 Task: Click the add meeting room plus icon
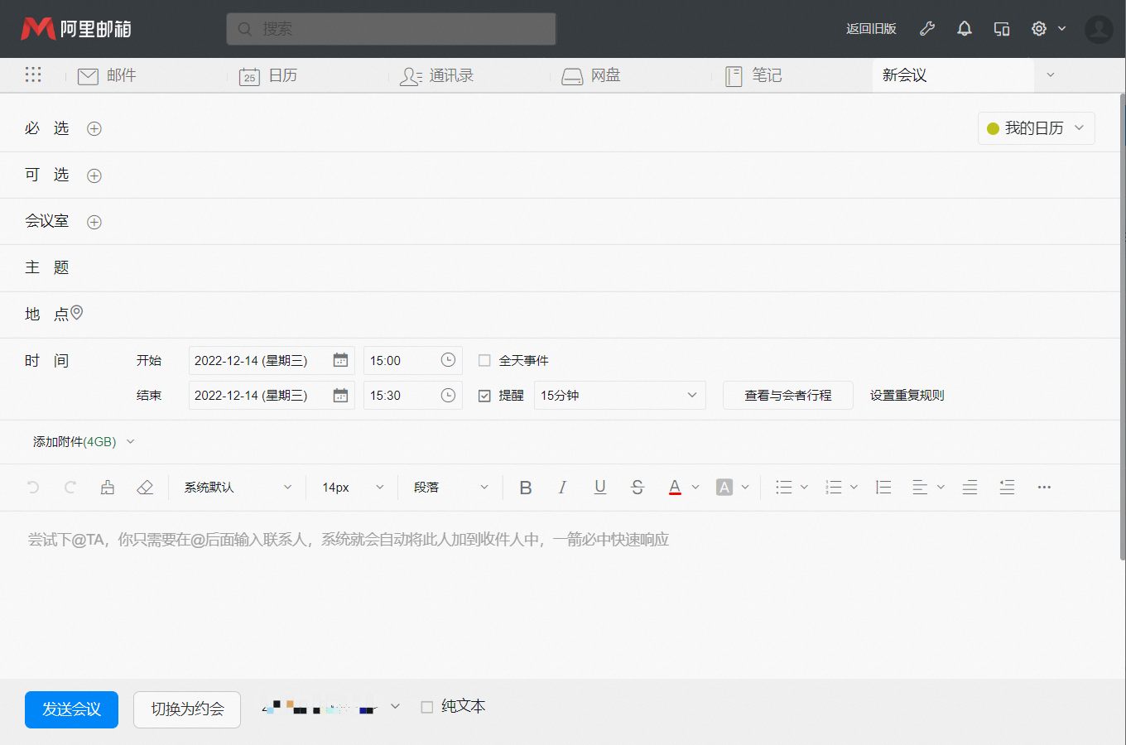pos(94,222)
